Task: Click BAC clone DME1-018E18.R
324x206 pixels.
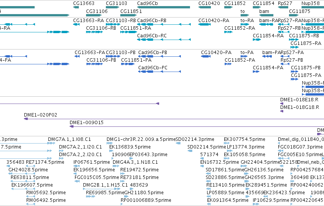Action: [299, 100]
